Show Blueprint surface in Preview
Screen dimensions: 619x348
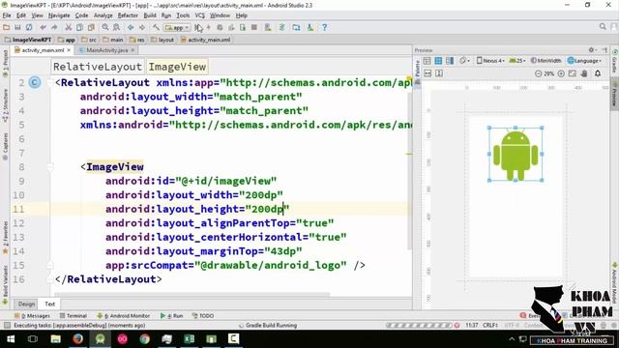(x=438, y=61)
